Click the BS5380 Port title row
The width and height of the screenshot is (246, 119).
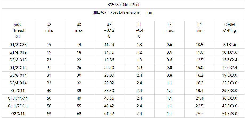point(123,5)
